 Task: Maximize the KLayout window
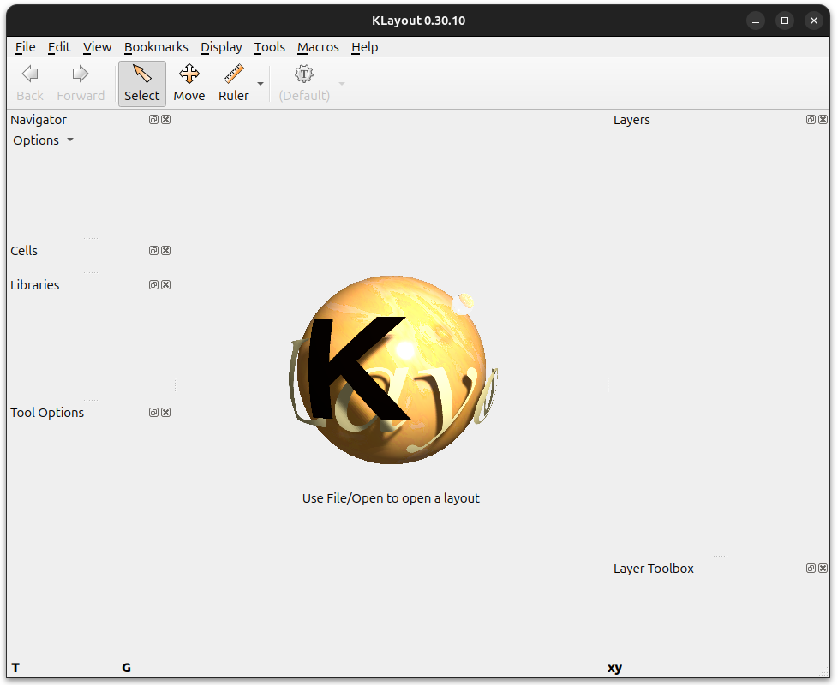[x=785, y=21]
